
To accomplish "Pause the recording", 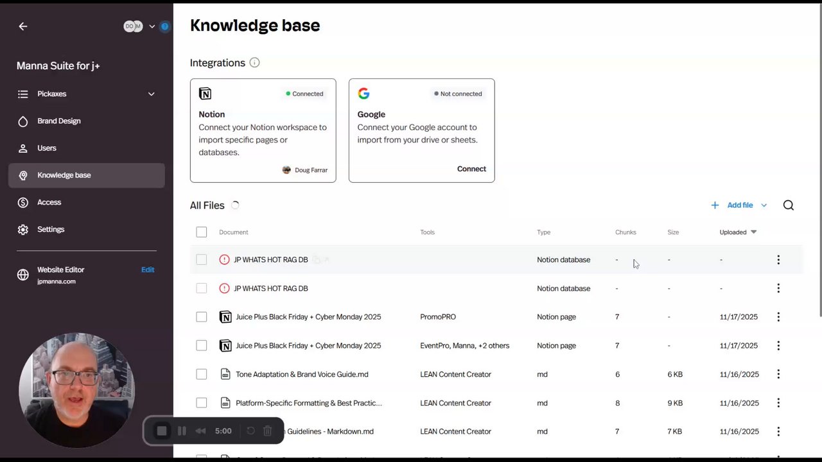I will point(182,431).
